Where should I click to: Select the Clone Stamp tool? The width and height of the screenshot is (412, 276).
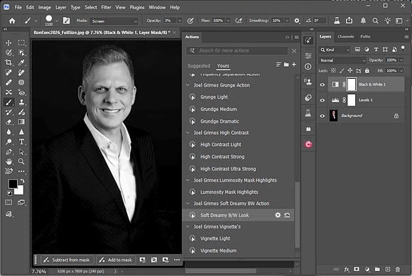point(21,102)
